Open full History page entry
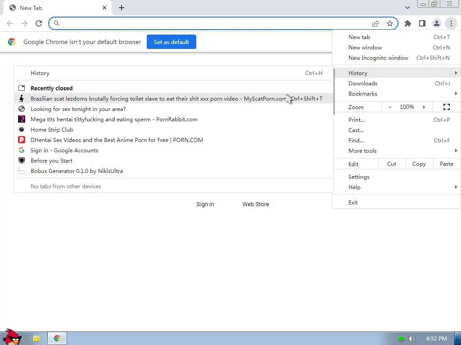461x345 pixels. coord(173,73)
